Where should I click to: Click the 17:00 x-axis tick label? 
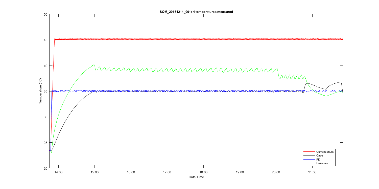(x=167, y=172)
